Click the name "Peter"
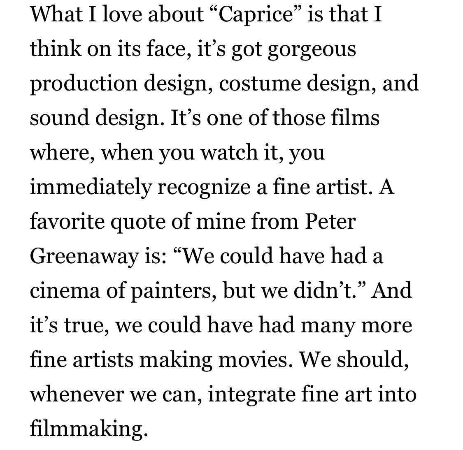Image resolution: width=463 pixels, height=450 pixels. (330, 222)
